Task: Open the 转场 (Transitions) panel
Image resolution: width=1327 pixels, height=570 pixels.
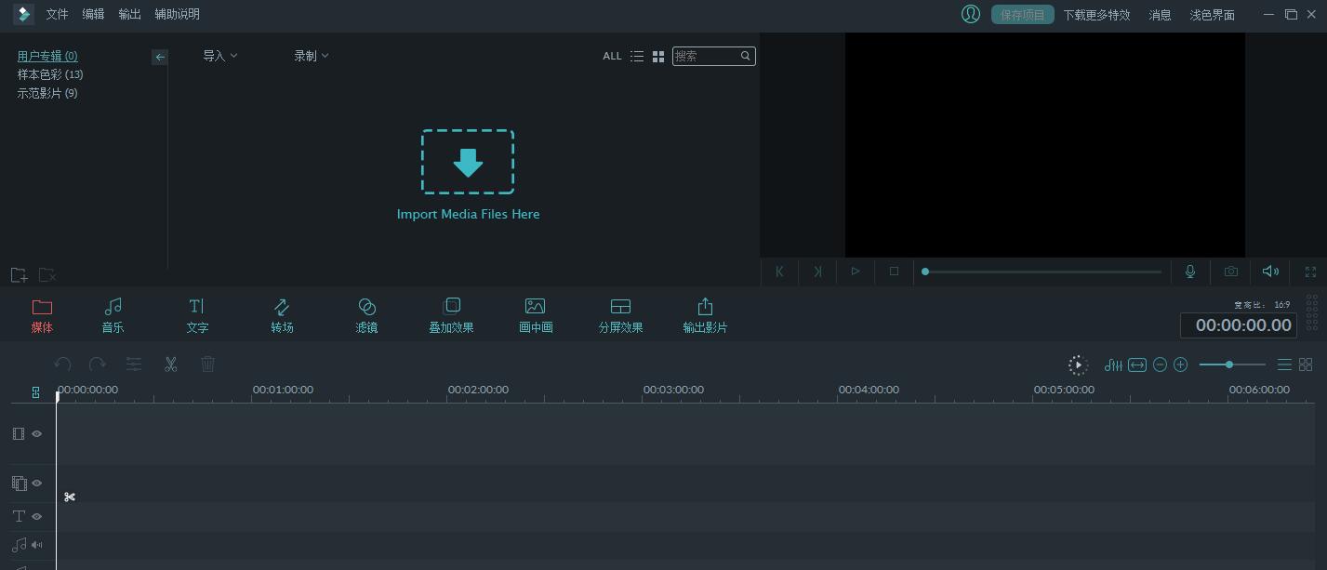Action: pyautogui.click(x=282, y=314)
